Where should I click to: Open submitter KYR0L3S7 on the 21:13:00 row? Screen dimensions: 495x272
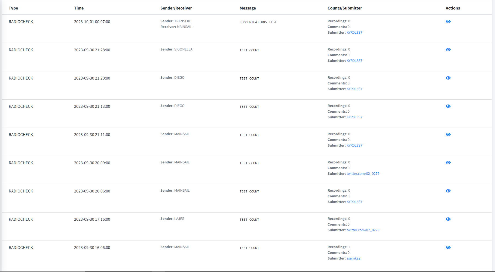(354, 117)
